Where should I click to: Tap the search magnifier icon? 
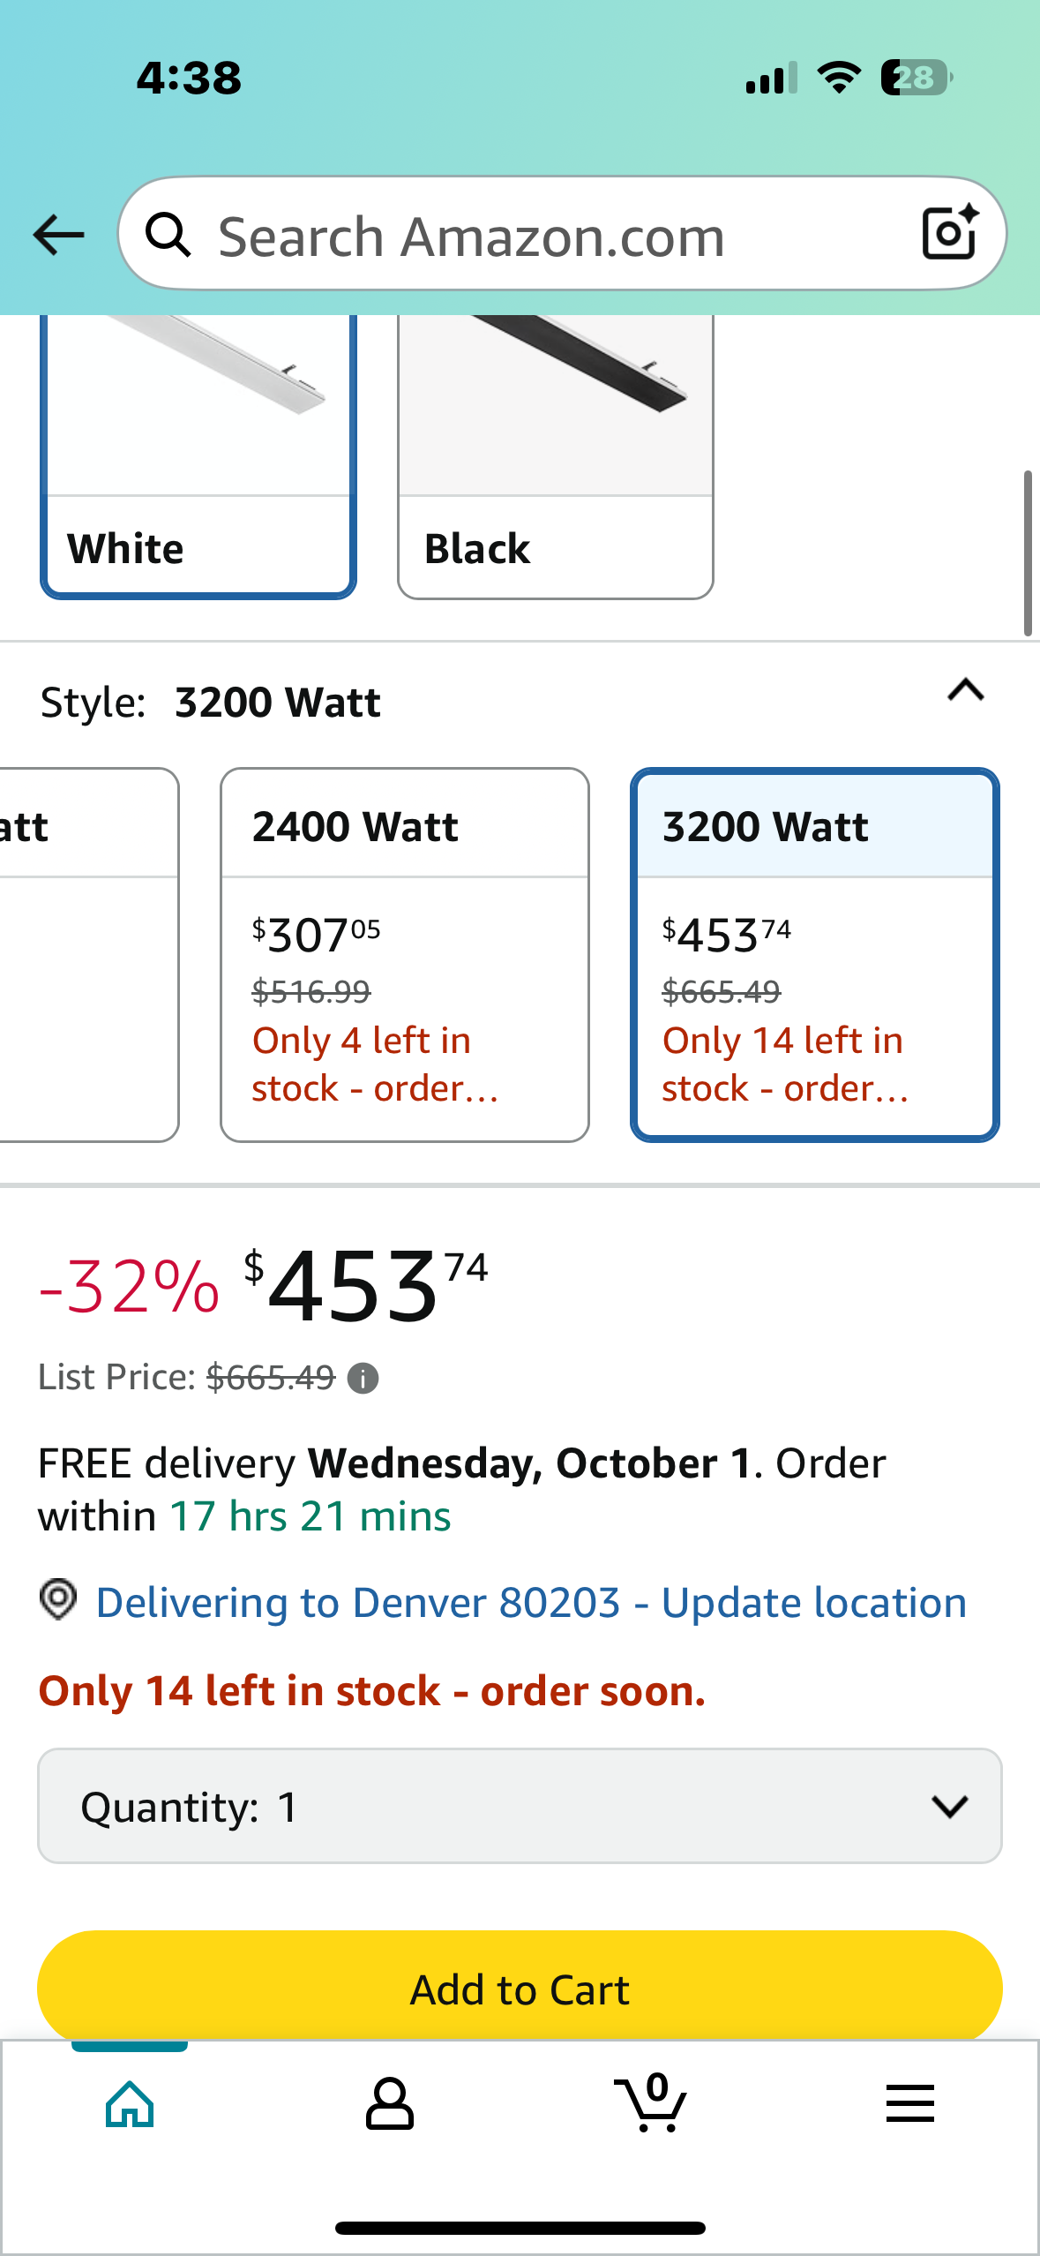[168, 235]
